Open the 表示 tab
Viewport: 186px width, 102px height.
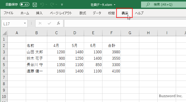(125, 13)
